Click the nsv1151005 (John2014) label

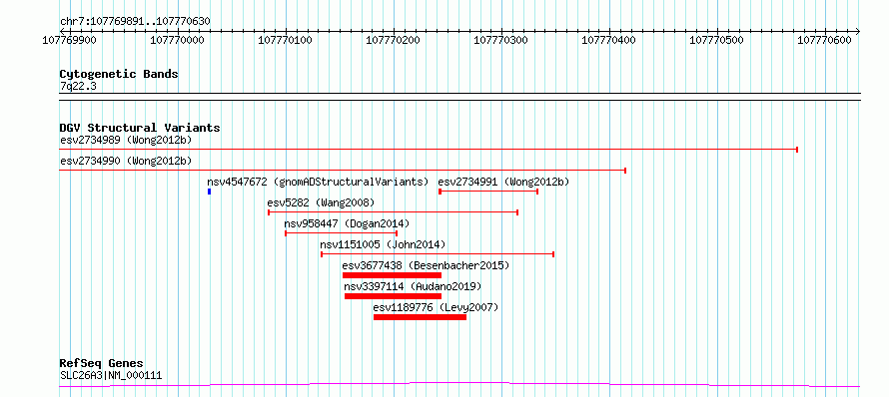tap(383, 244)
